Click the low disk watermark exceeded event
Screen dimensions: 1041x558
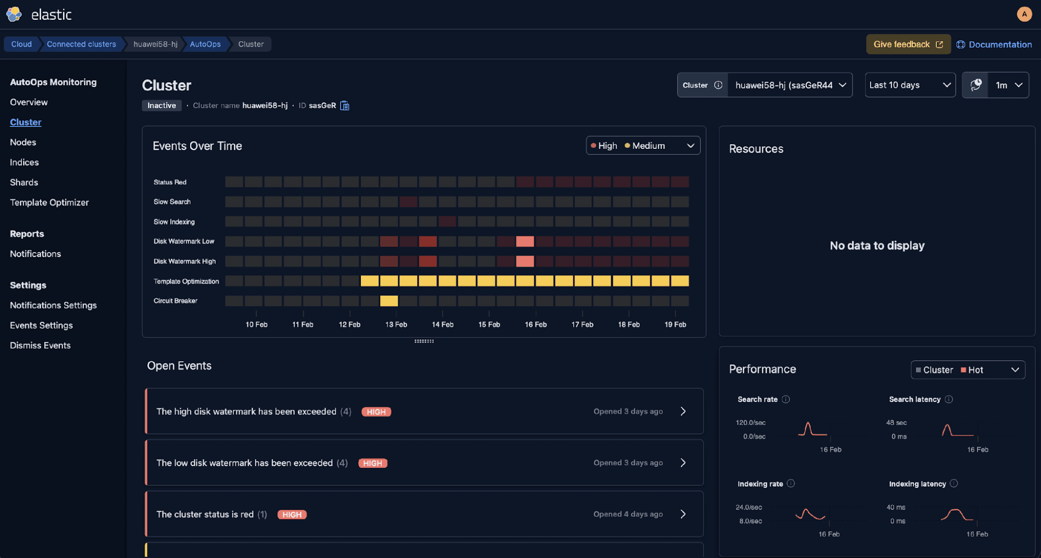point(424,463)
